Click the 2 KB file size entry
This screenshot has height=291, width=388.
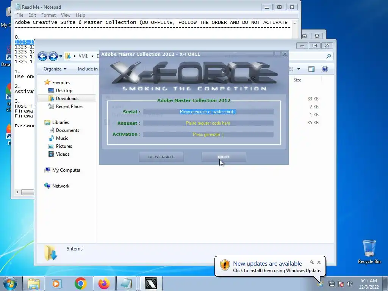pyautogui.click(x=314, y=106)
